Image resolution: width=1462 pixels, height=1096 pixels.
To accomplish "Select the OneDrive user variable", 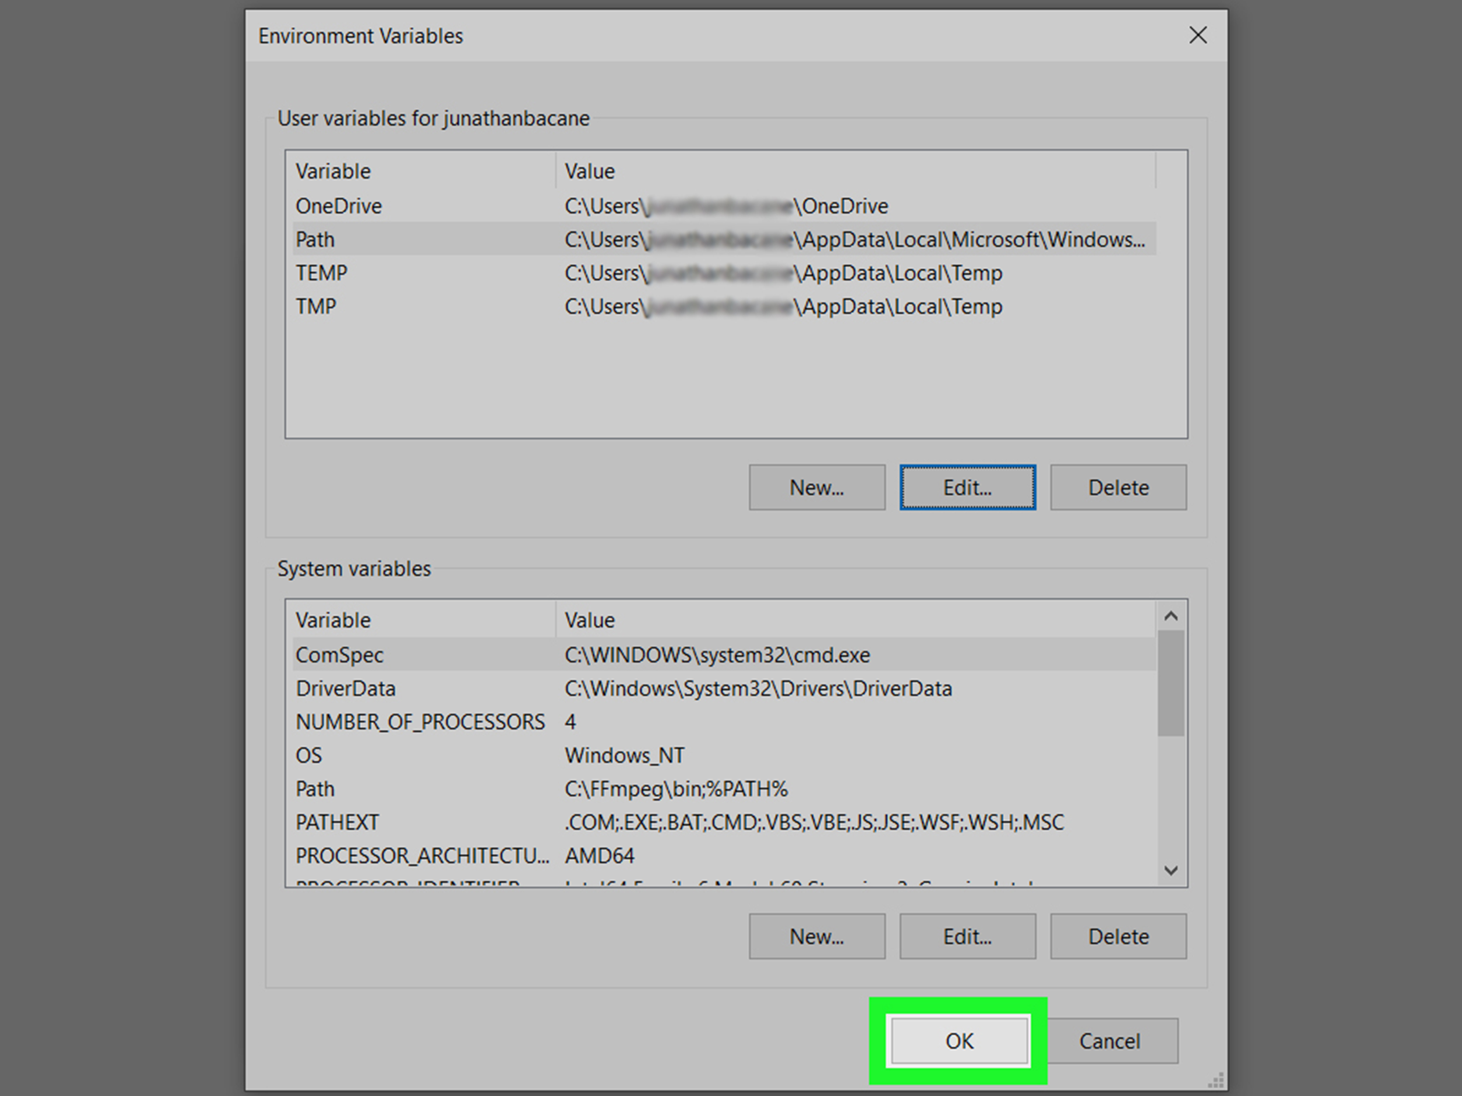I will tap(338, 206).
